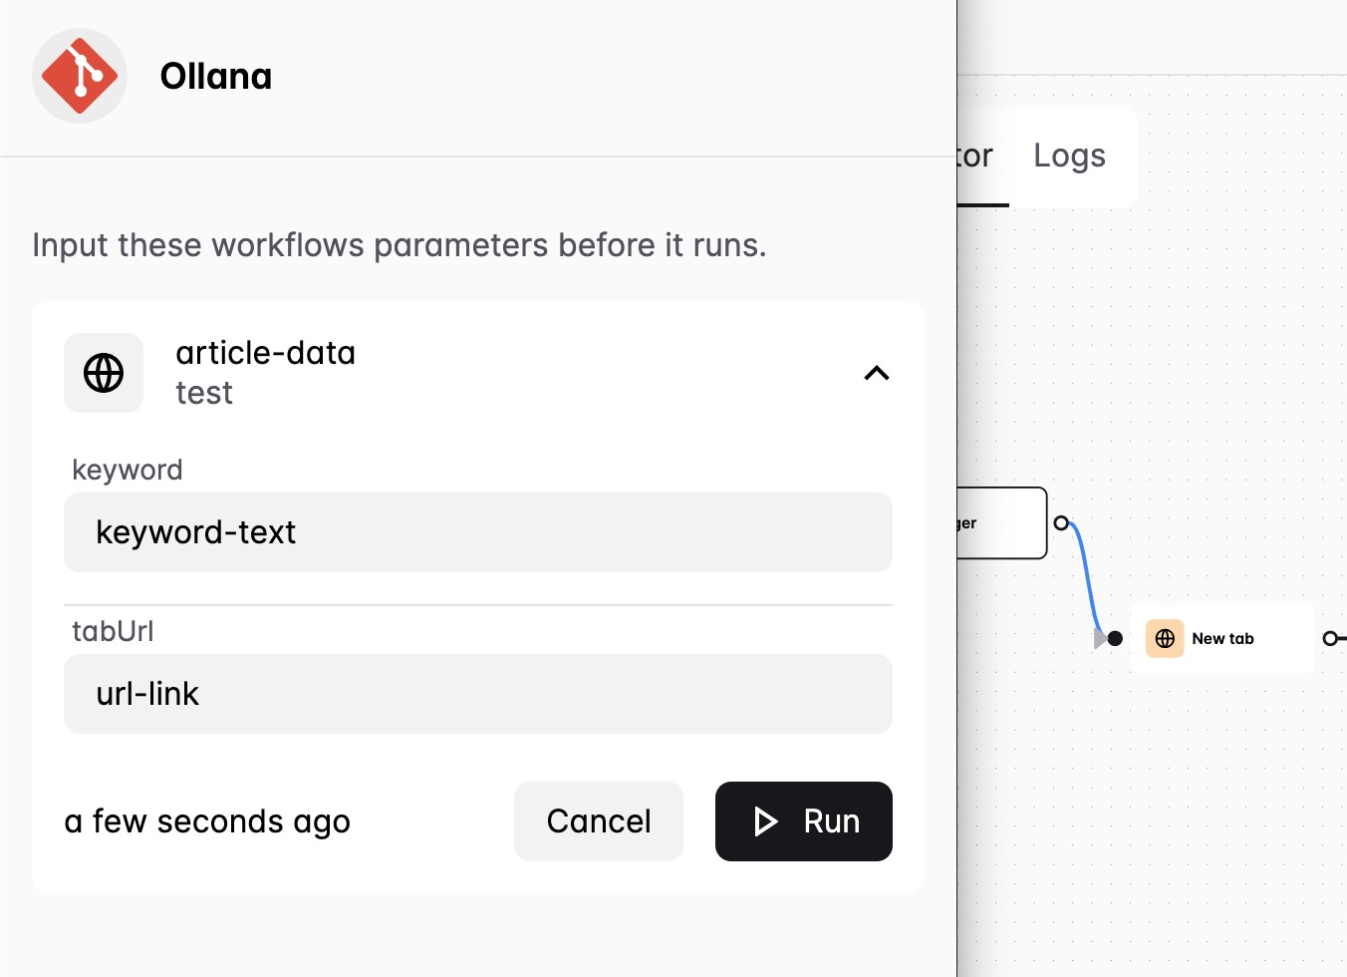Collapse the article-data parameters section
This screenshot has height=977, width=1347.
pyautogui.click(x=877, y=373)
